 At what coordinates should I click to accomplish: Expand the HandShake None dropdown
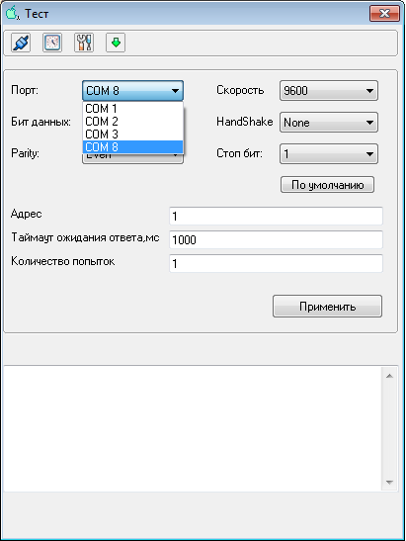point(329,122)
